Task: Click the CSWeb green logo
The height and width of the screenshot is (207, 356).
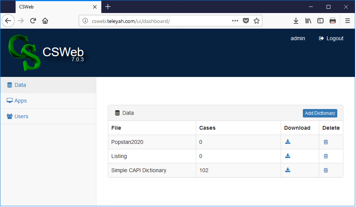Action: click(24, 53)
